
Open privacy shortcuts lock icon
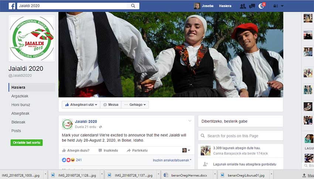tap(276, 6)
